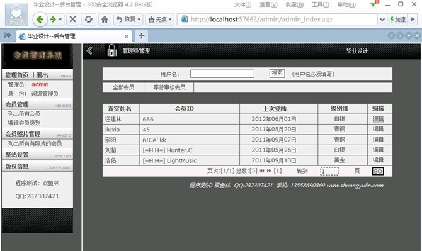The width and height of the screenshot is (422, 251).
Task: Click the first page rewind icon
Action: click(262, 171)
